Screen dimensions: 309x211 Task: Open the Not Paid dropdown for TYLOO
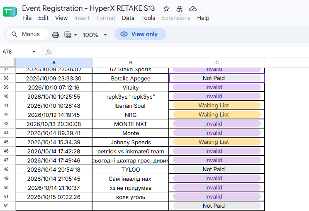[217, 169]
